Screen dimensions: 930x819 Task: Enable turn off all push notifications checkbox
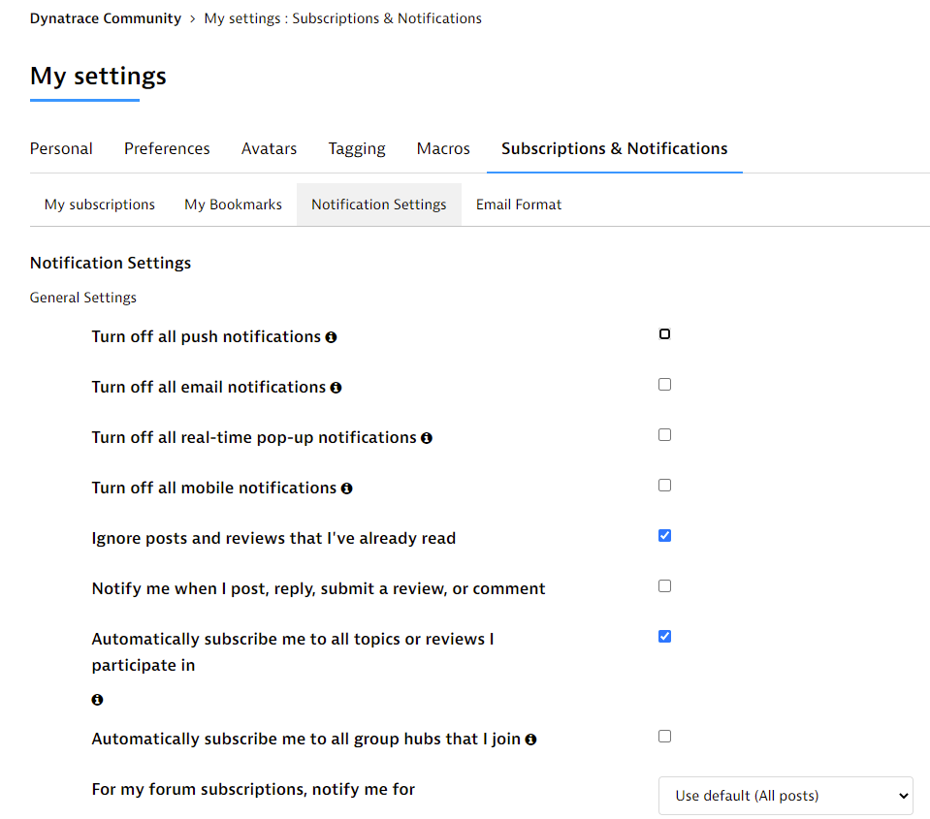(664, 334)
